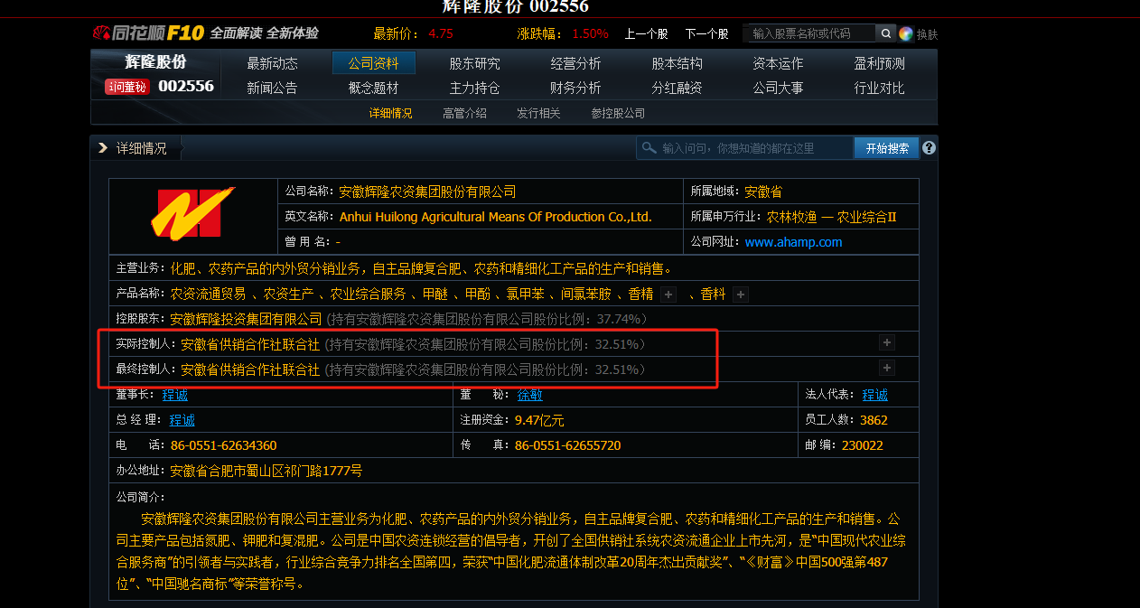Open the 行业对比 tab
Viewport: 1140px width, 608px height.
(879, 88)
